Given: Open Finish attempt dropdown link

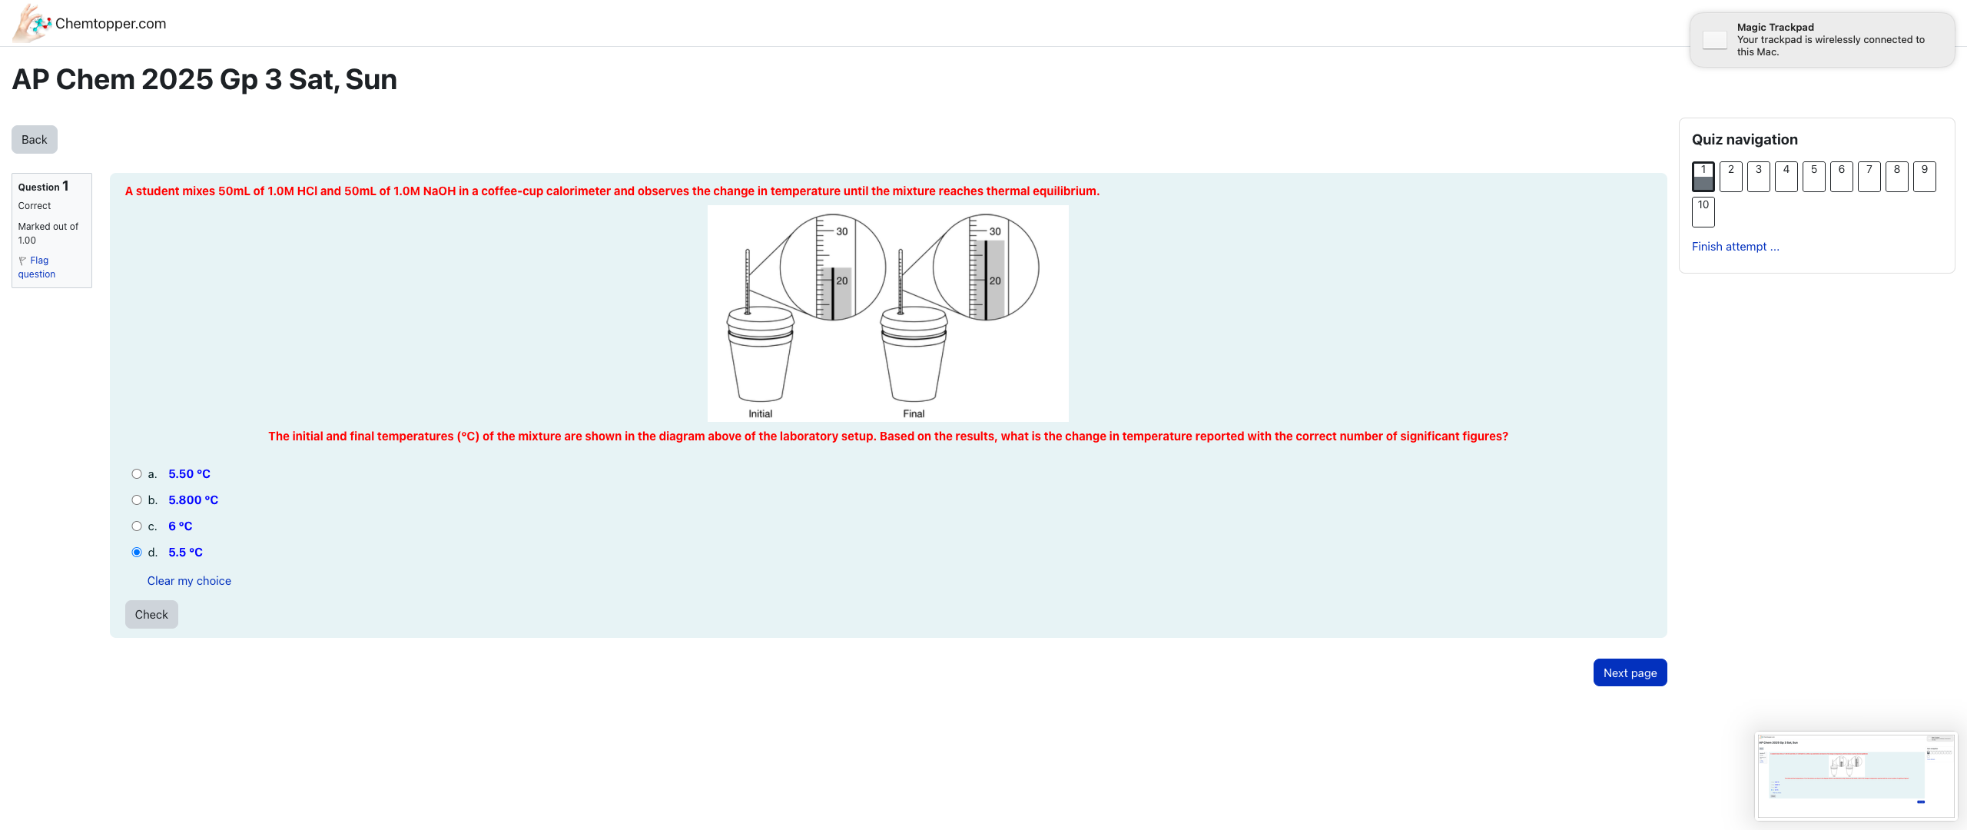Looking at the screenshot, I should coord(1735,246).
